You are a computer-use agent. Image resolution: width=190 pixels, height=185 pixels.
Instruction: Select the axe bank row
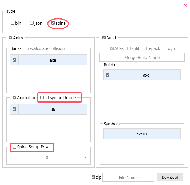(53, 60)
